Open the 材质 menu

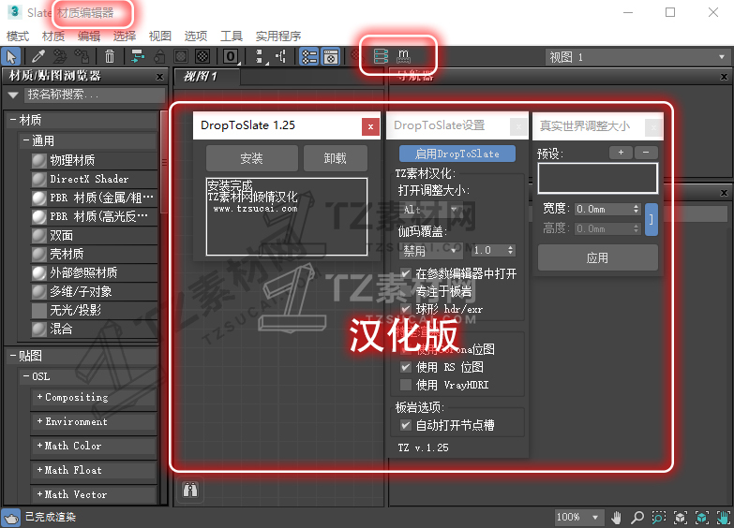coord(52,36)
